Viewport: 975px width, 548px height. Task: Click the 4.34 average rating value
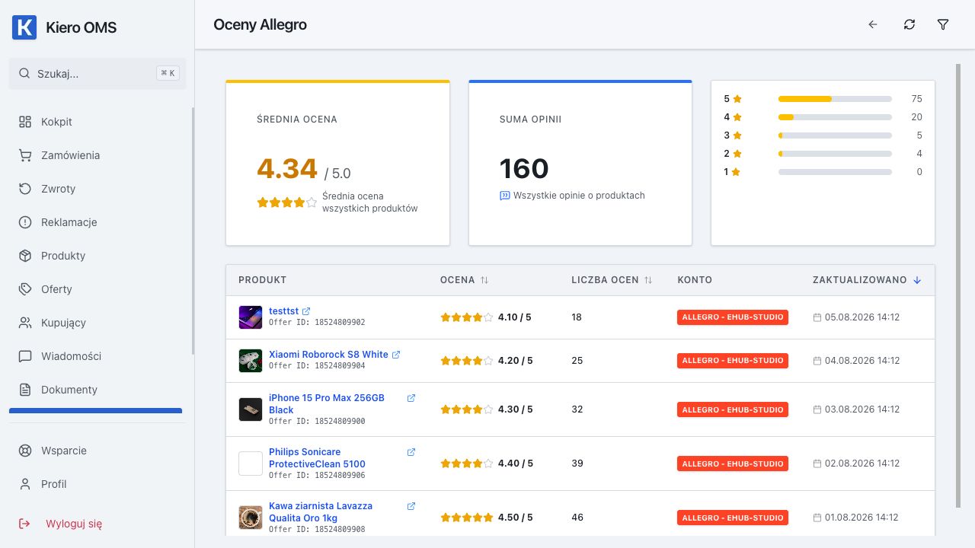click(287, 169)
